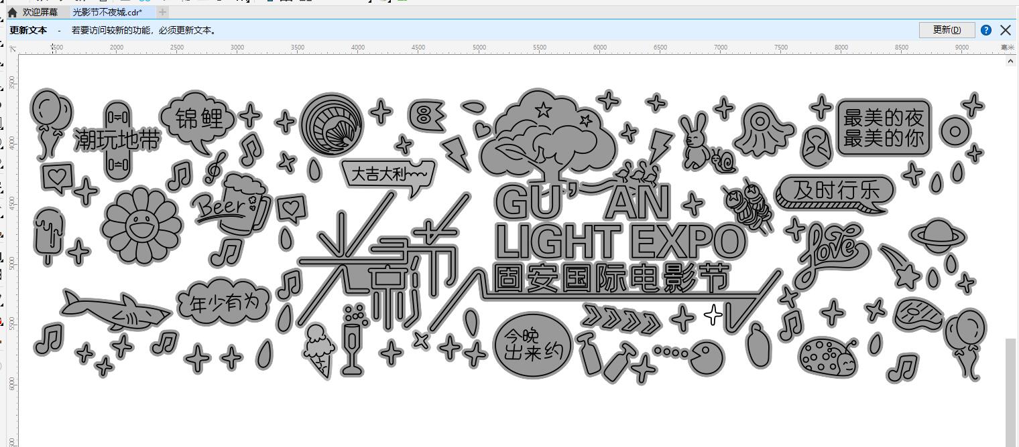Click the ruler origin corner icon
The width and height of the screenshot is (1019, 447).
click(13, 48)
